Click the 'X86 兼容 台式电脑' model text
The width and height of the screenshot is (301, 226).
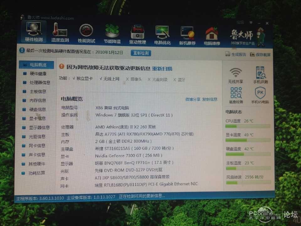(x=112, y=108)
